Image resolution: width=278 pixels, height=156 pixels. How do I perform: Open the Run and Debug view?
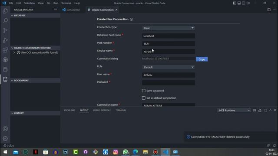pyautogui.click(x=5, y=40)
